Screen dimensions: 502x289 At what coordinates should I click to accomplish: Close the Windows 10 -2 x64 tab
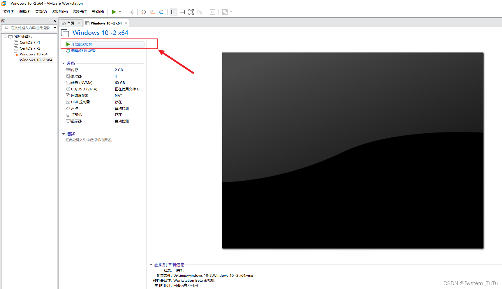(126, 23)
